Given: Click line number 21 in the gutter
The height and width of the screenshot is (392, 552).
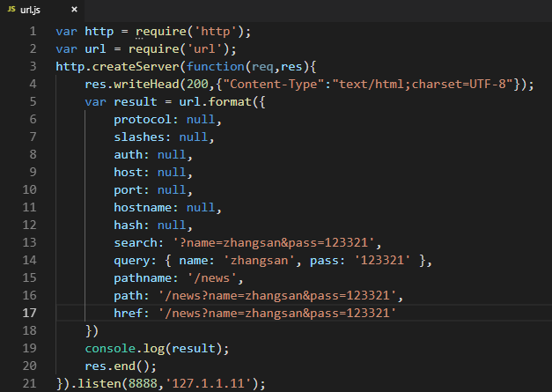Looking at the screenshot, I should (x=29, y=383).
